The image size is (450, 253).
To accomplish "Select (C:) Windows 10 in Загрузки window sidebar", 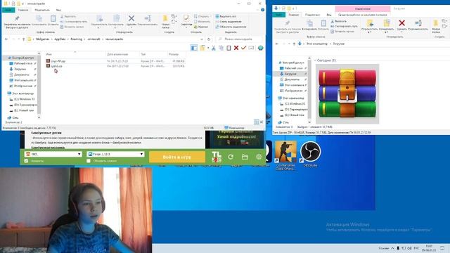I will click(x=295, y=104).
